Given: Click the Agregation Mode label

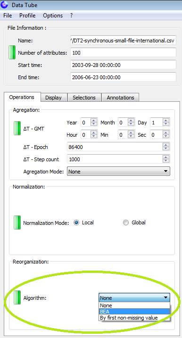Looking at the screenshot, I should pos(43,172).
